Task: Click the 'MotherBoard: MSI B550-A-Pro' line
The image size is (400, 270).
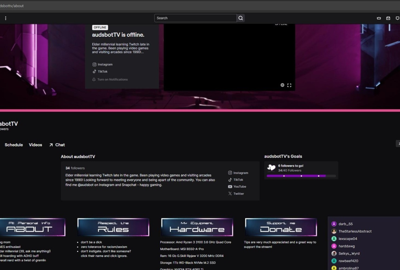Action: point(182,249)
